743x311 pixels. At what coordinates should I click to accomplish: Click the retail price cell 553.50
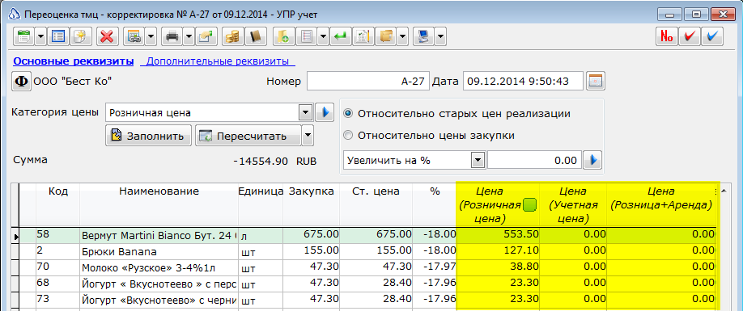[497, 235]
